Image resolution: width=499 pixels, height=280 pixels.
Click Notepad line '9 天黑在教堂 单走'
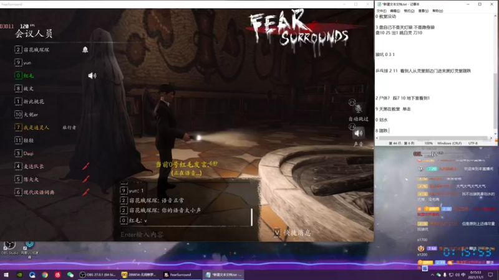coord(393,109)
